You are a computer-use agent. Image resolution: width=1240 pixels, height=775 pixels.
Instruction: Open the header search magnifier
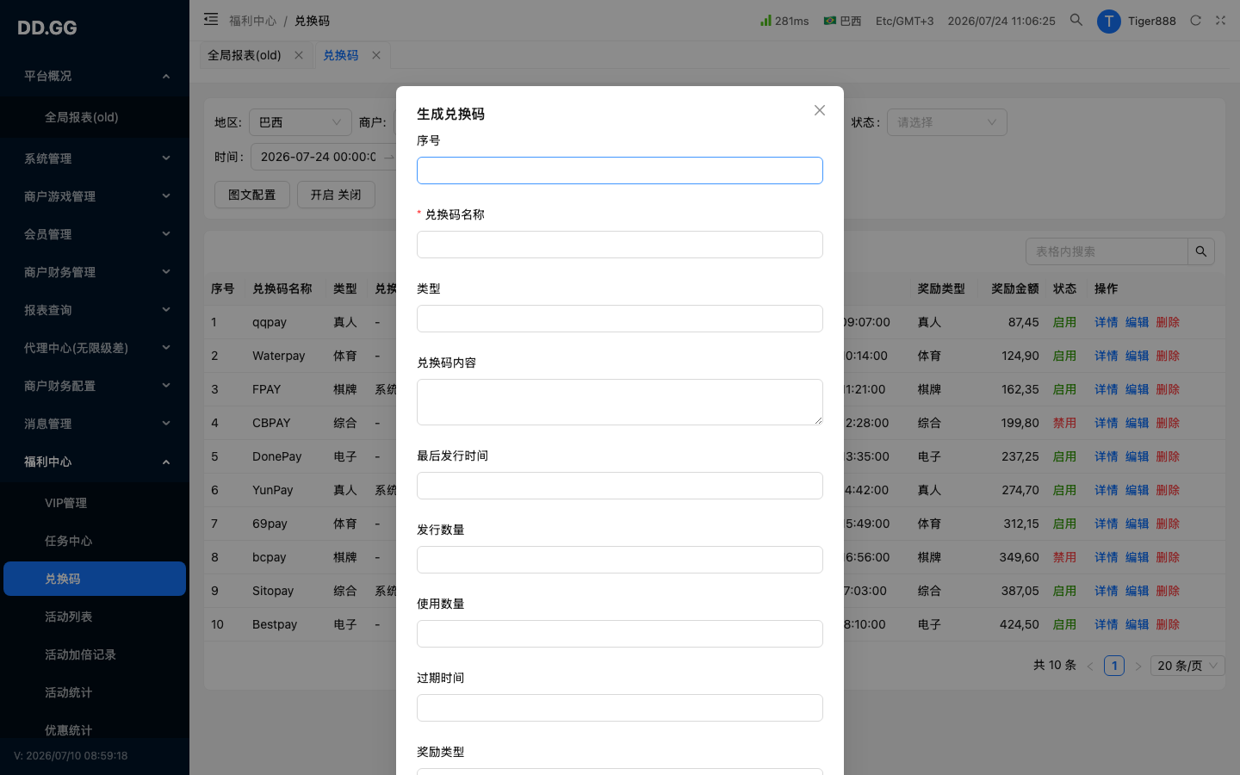tap(1076, 20)
